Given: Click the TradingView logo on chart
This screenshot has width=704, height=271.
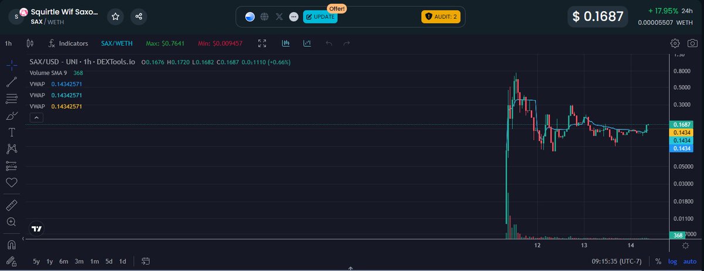Looking at the screenshot, I should [37, 229].
